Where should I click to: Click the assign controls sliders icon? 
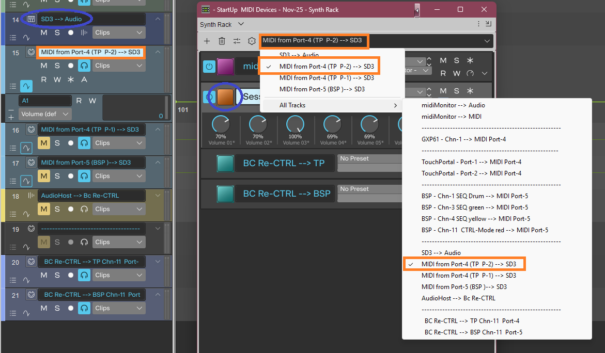click(237, 41)
